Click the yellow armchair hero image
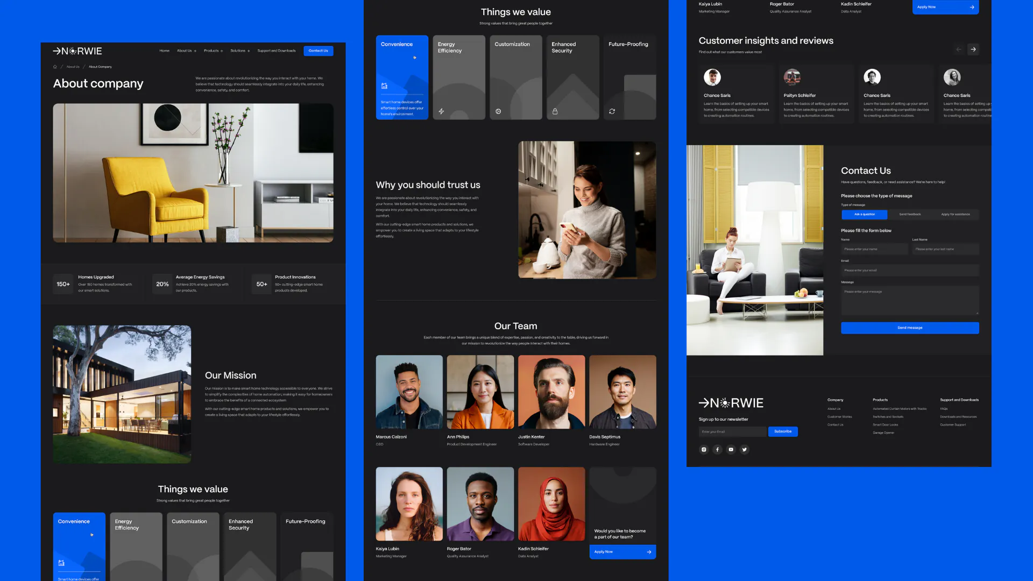The width and height of the screenshot is (1033, 581). tap(193, 173)
